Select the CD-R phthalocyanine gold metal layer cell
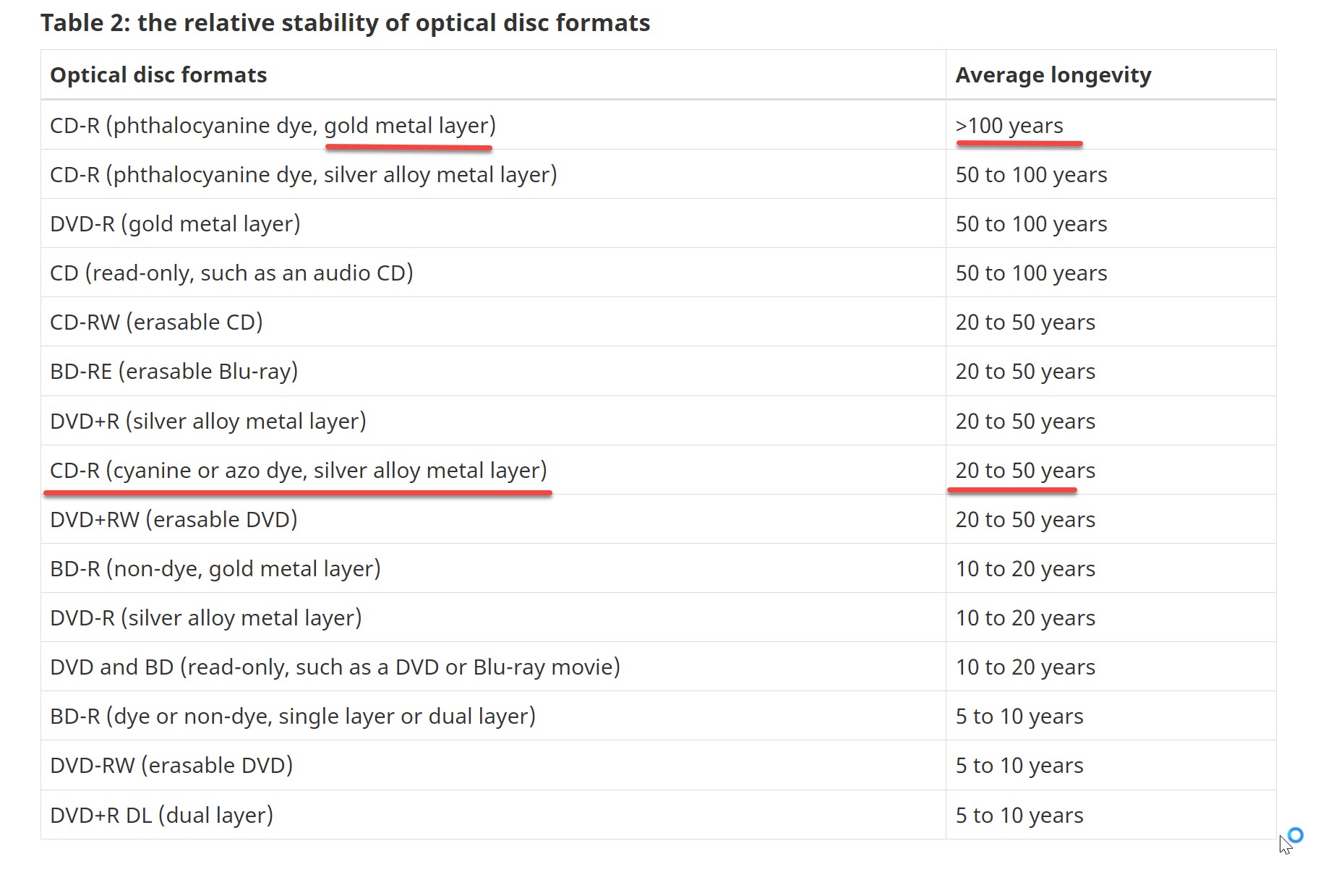This screenshot has width=1326, height=872. click(273, 126)
